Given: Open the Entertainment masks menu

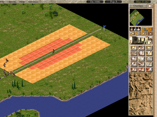Looking at the screenshot, I should 141,59.
